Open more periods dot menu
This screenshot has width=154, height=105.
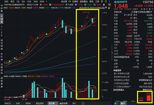(x=46, y=1)
